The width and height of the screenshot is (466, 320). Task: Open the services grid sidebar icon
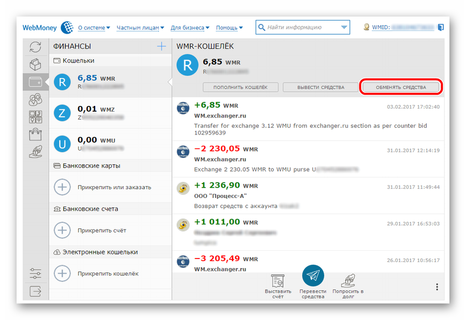[35, 117]
